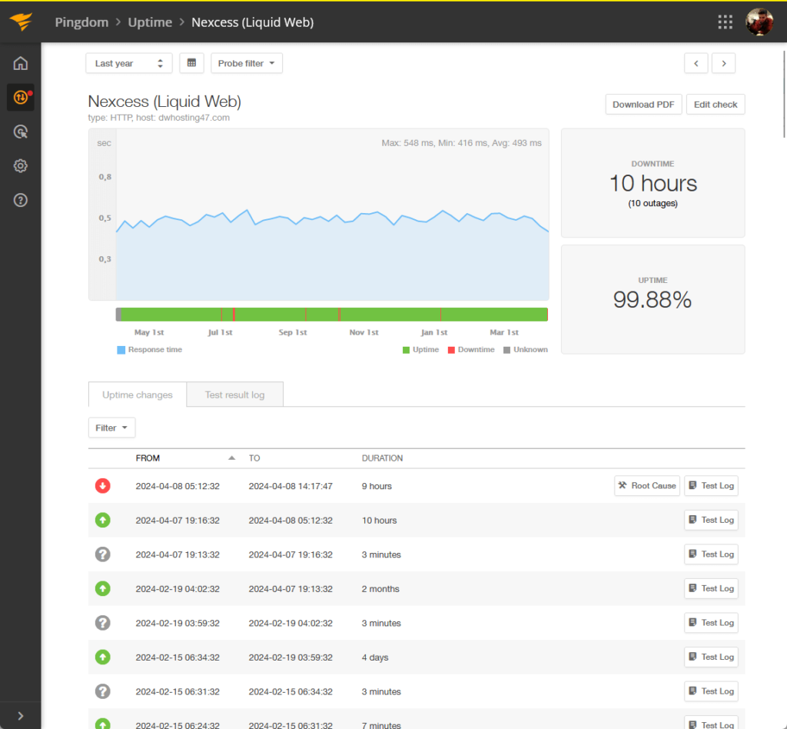Screen dimensions: 787x729
Task: Click green up icon on 4 days row
Action: tap(103, 657)
